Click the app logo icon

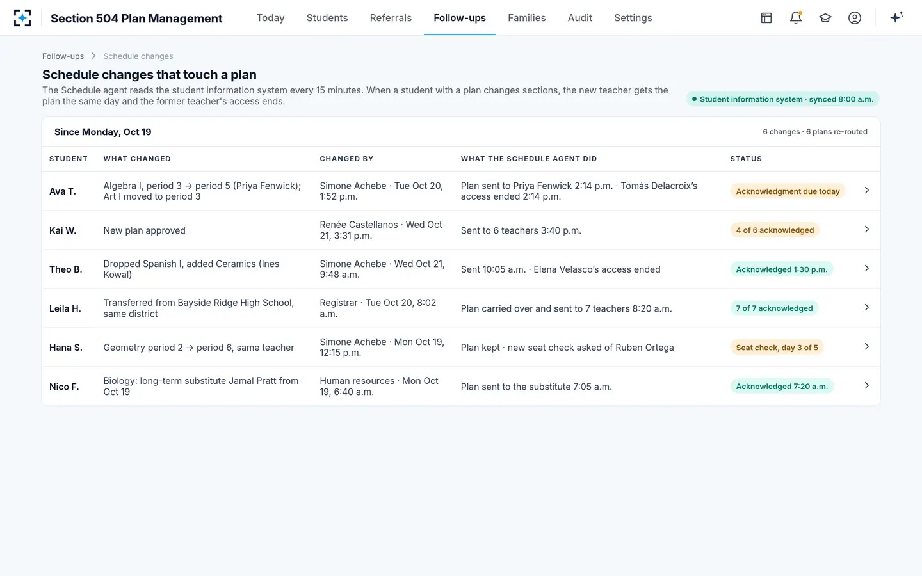(x=22, y=18)
